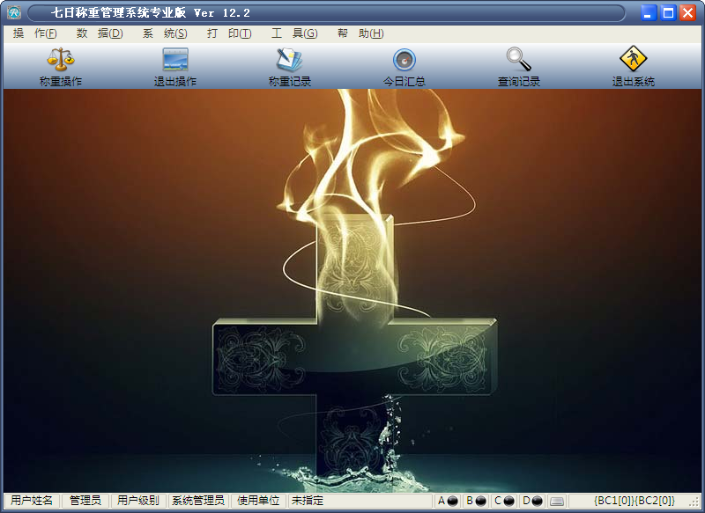Click the 用户级别 status label
The image size is (705, 513).
point(138,501)
